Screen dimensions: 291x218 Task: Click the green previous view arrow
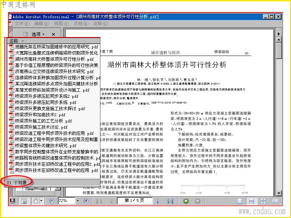tap(186, 201)
